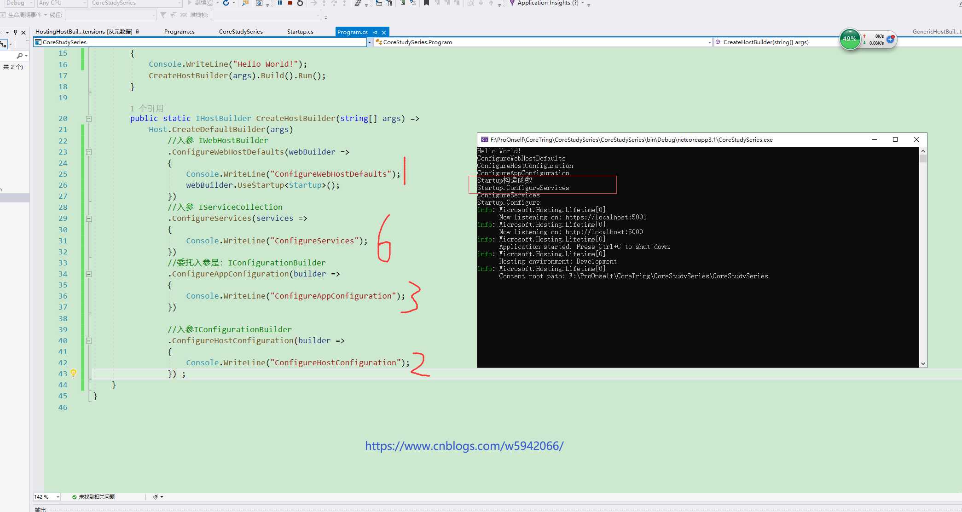Click the comment selection icon
Image resolution: width=962 pixels, height=512 pixels.
pyautogui.click(x=403, y=3)
